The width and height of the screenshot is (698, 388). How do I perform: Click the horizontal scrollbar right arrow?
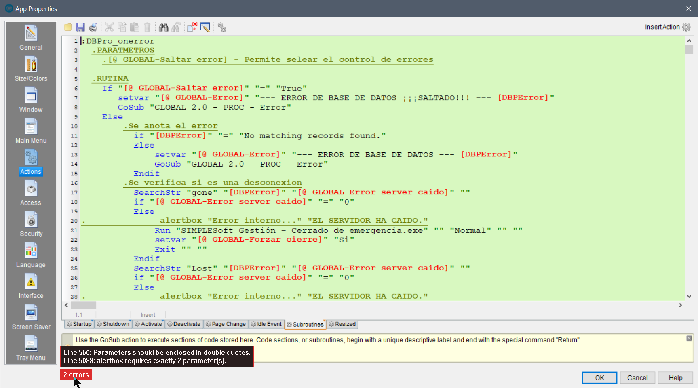pyautogui.click(x=681, y=305)
